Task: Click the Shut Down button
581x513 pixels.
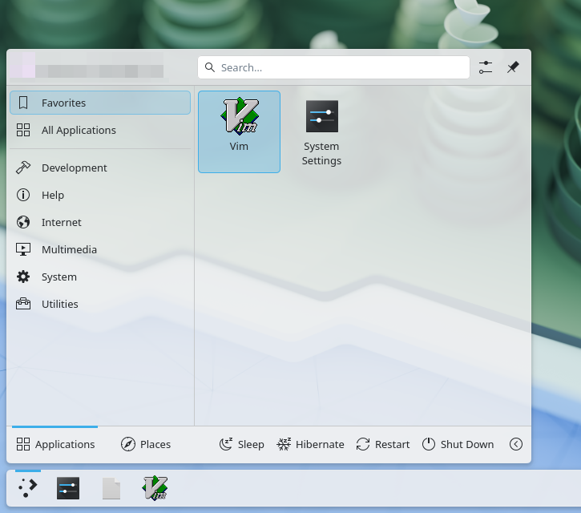Action: (x=458, y=444)
